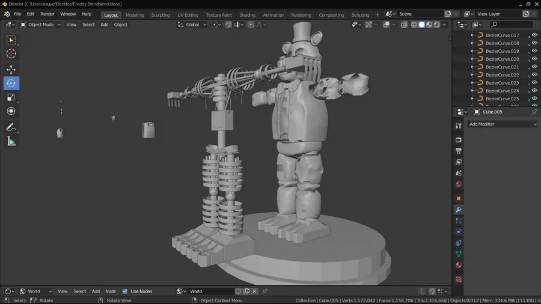
Task: Open the Modifier properties tab
Action: pyautogui.click(x=459, y=210)
